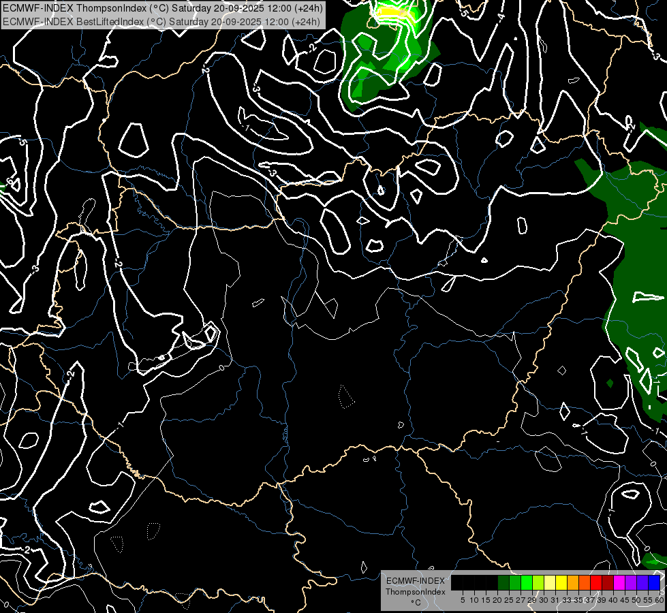Click legend tick value 30
Image resolution: width=667 pixels, height=613 pixels.
tap(544, 600)
